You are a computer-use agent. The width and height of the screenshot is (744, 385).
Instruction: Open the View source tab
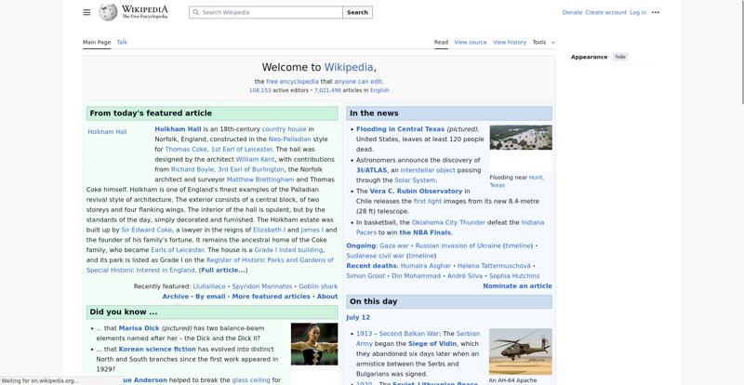471,42
